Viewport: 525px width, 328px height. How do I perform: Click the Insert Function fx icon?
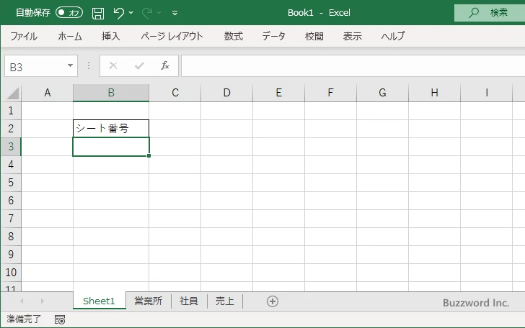tap(165, 65)
